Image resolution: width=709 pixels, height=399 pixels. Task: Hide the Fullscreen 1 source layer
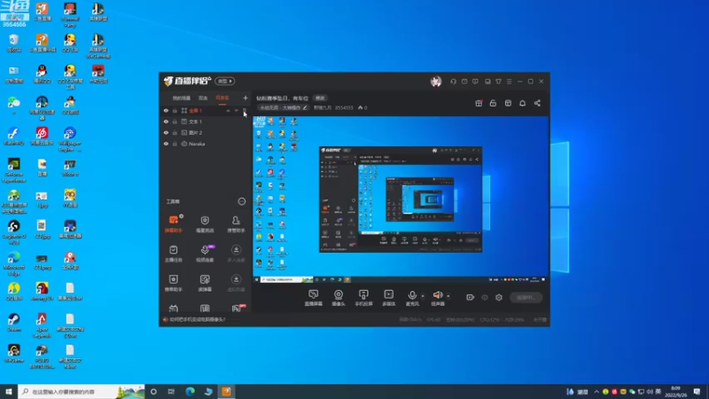pos(166,110)
